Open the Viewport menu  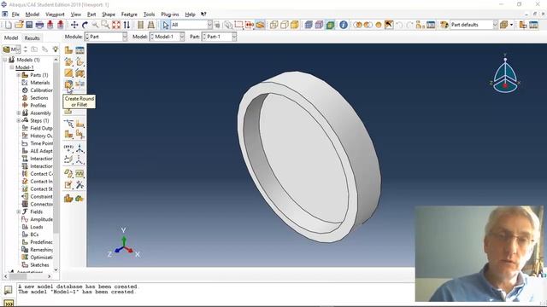(55, 14)
